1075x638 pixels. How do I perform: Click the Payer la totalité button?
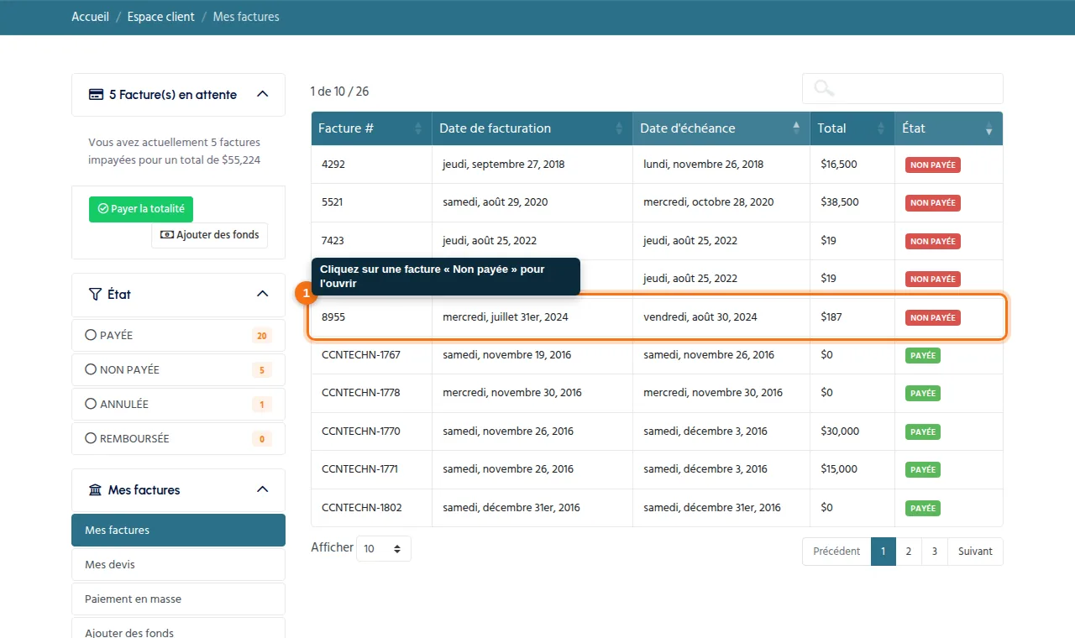(141, 209)
